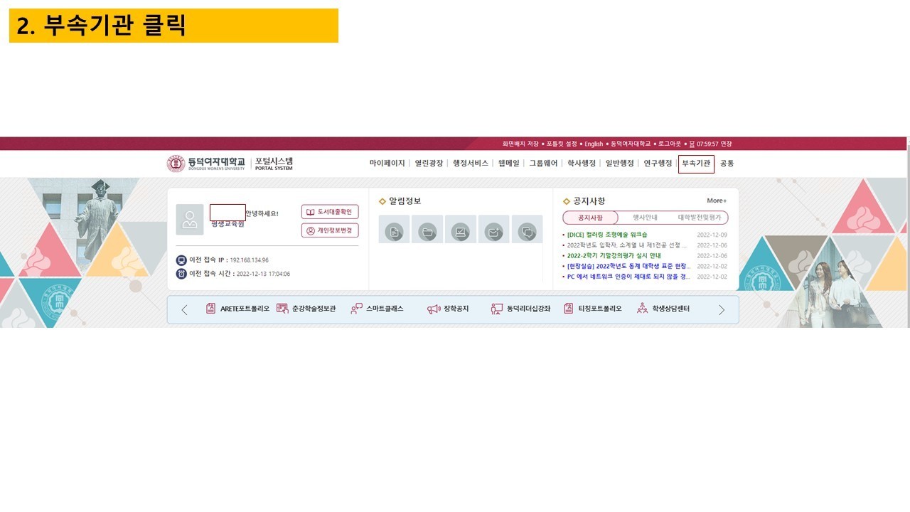Open the folder icon in 알림정보
The image size is (910, 512).
tap(427, 230)
